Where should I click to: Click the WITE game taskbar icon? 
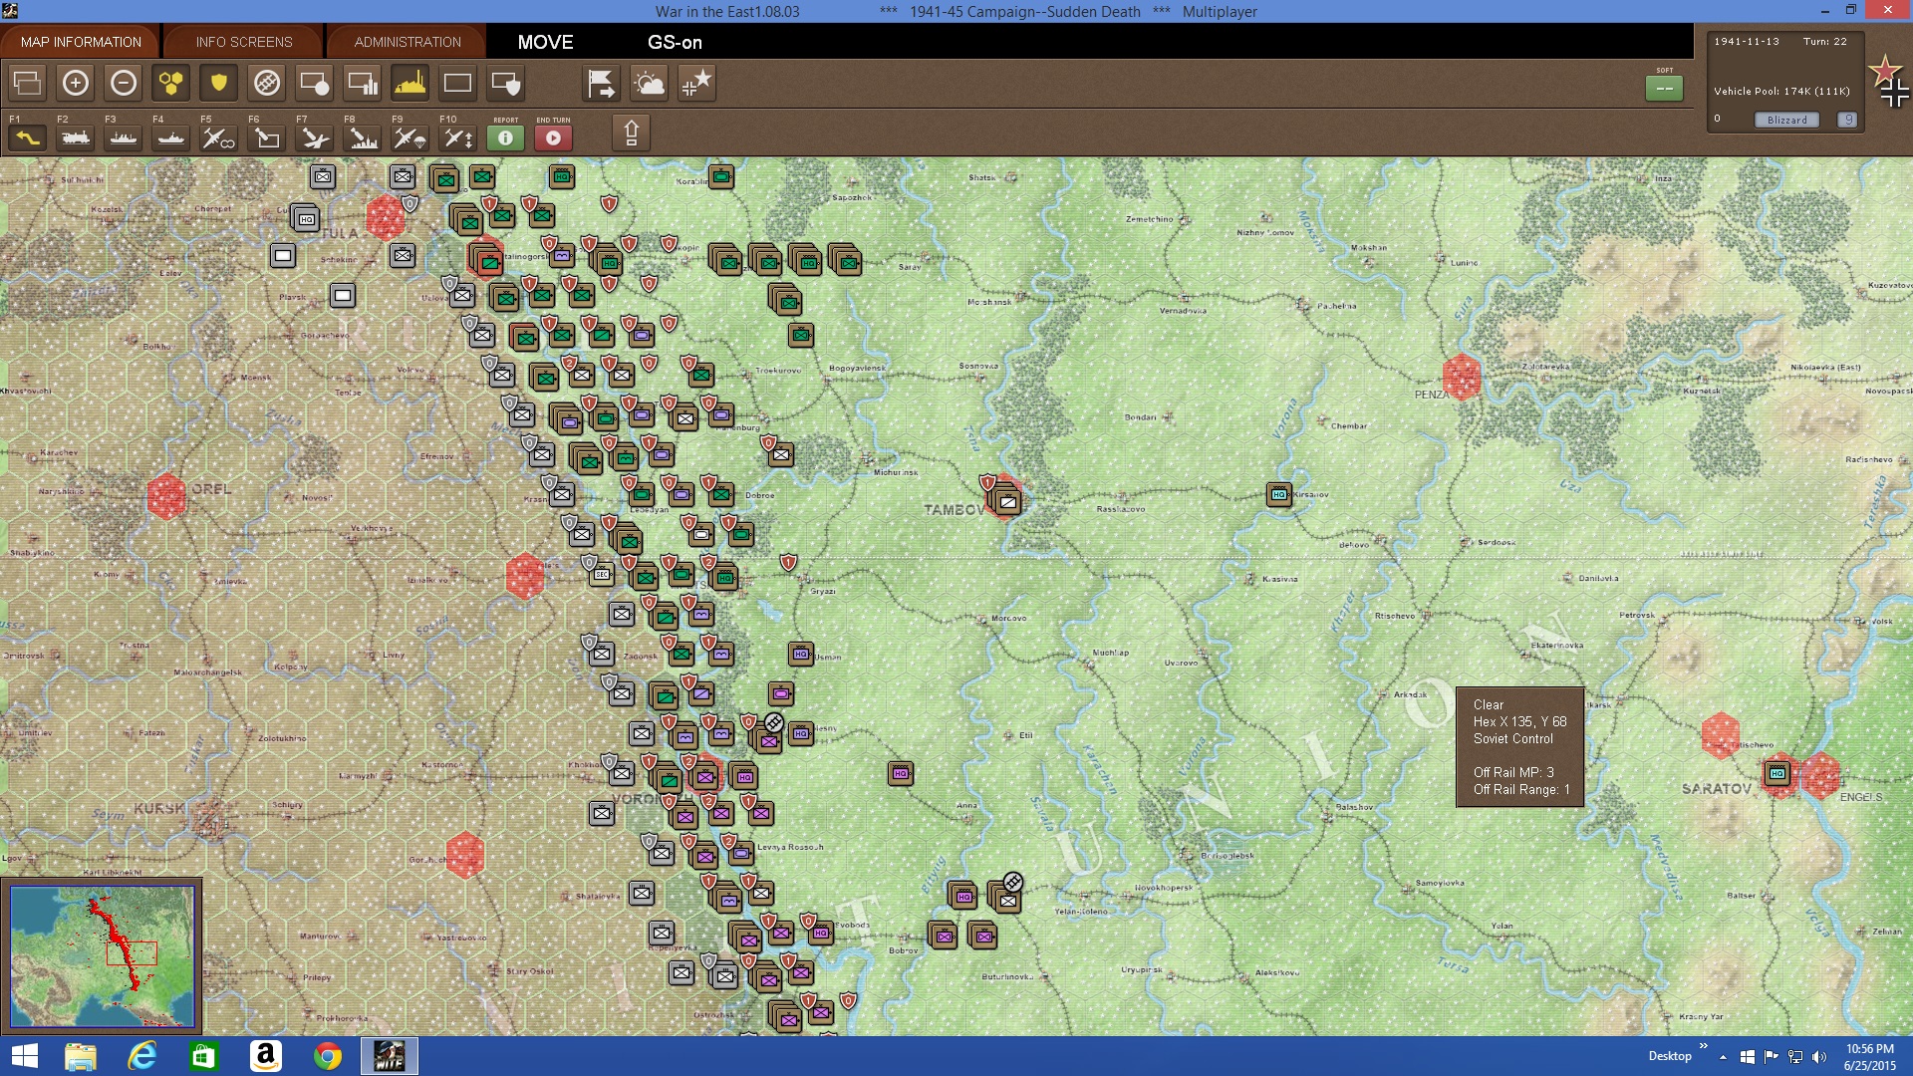coord(389,1056)
